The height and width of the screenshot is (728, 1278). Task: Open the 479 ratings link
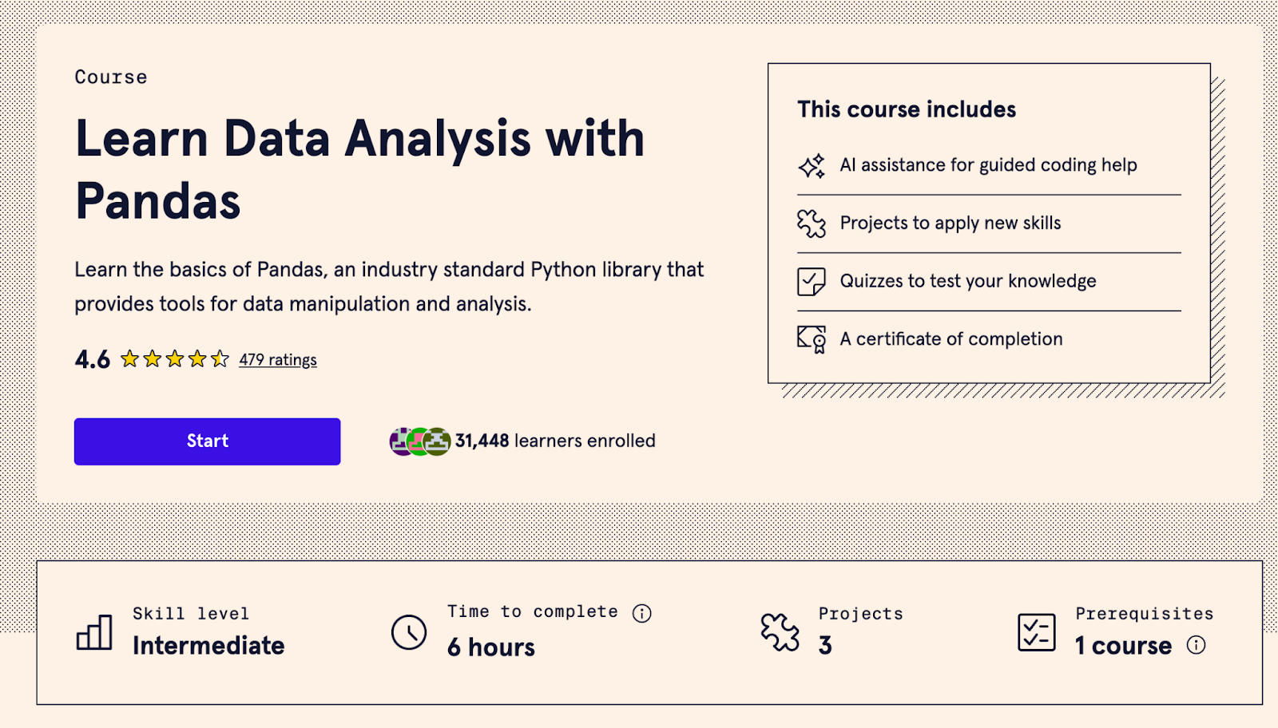click(278, 360)
